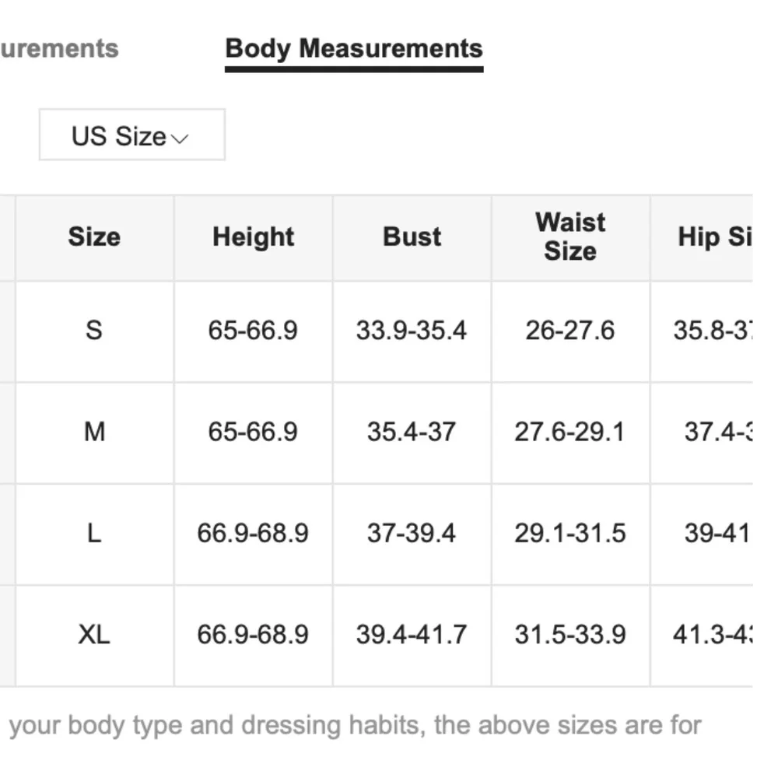
Task: Click the 31.5-33.9 waist cell
Action: [569, 635]
